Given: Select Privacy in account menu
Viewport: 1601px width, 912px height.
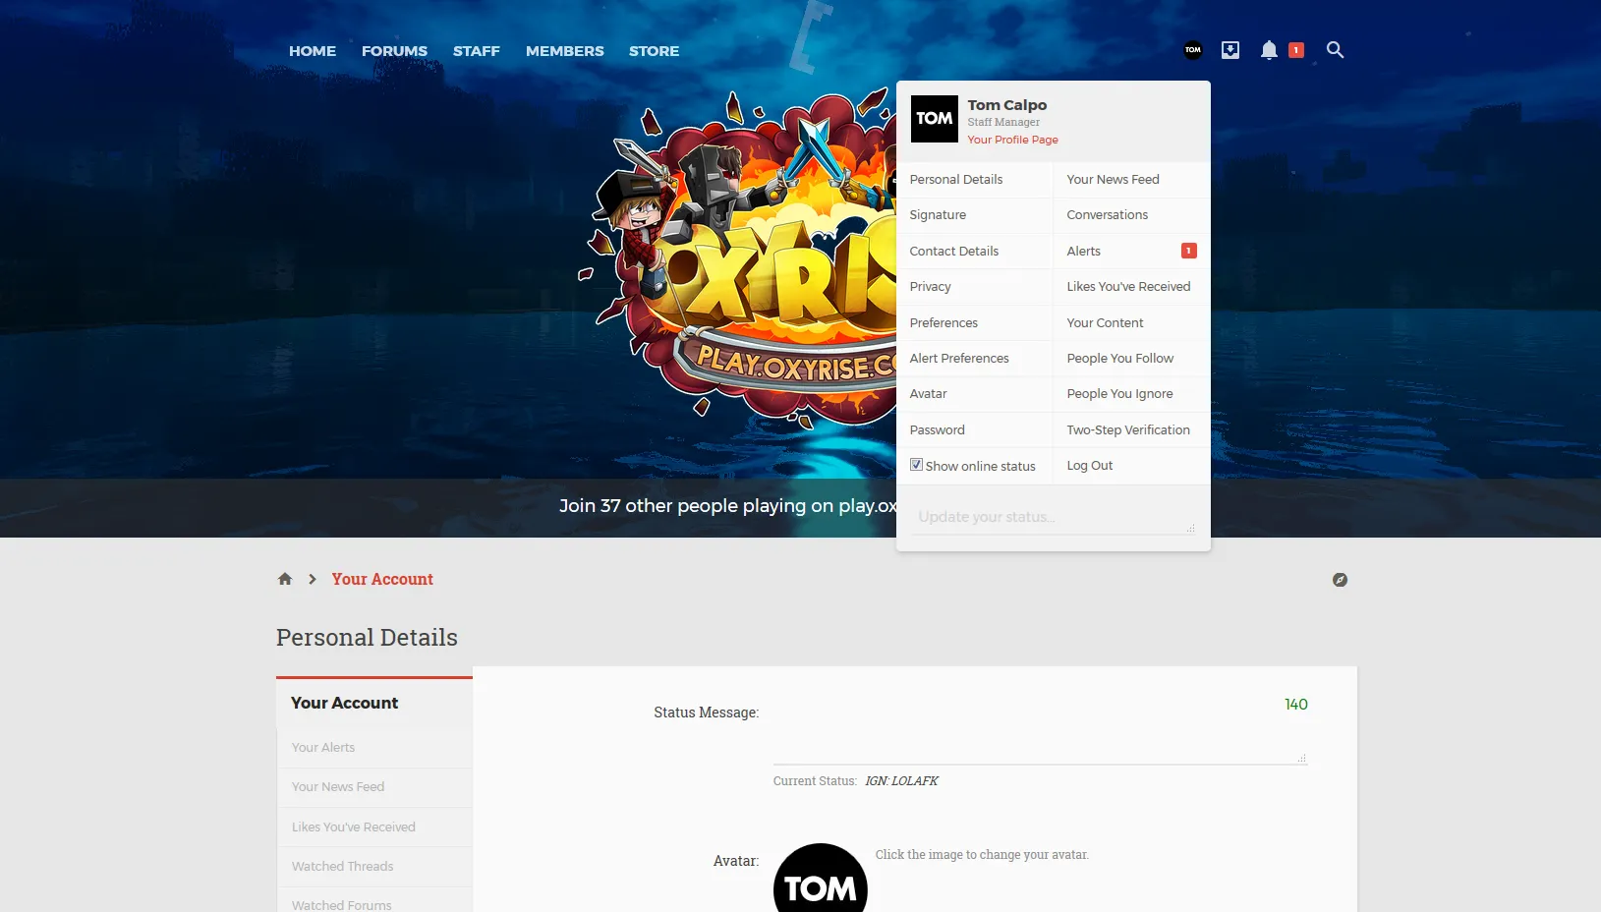Looking at the screenshot, I should (x=975, y=287).
